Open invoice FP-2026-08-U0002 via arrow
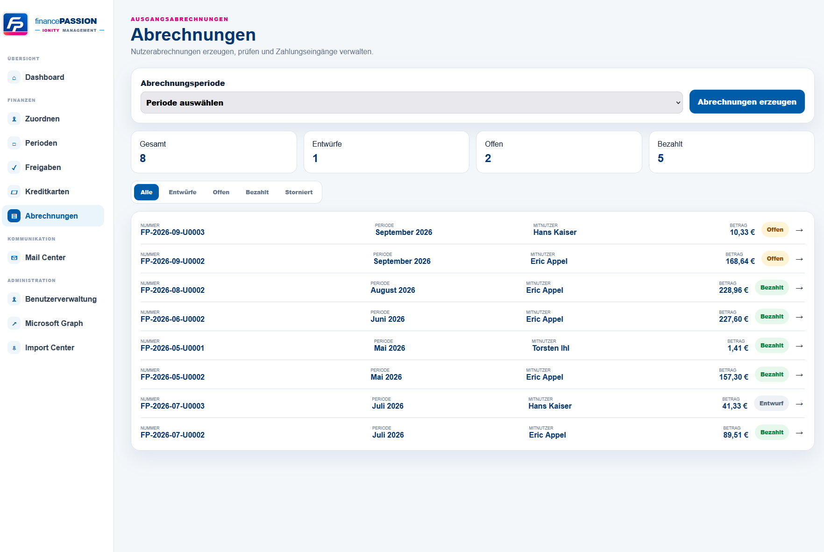The height and width of the screenshot is (552, 824). coord(799,288)
